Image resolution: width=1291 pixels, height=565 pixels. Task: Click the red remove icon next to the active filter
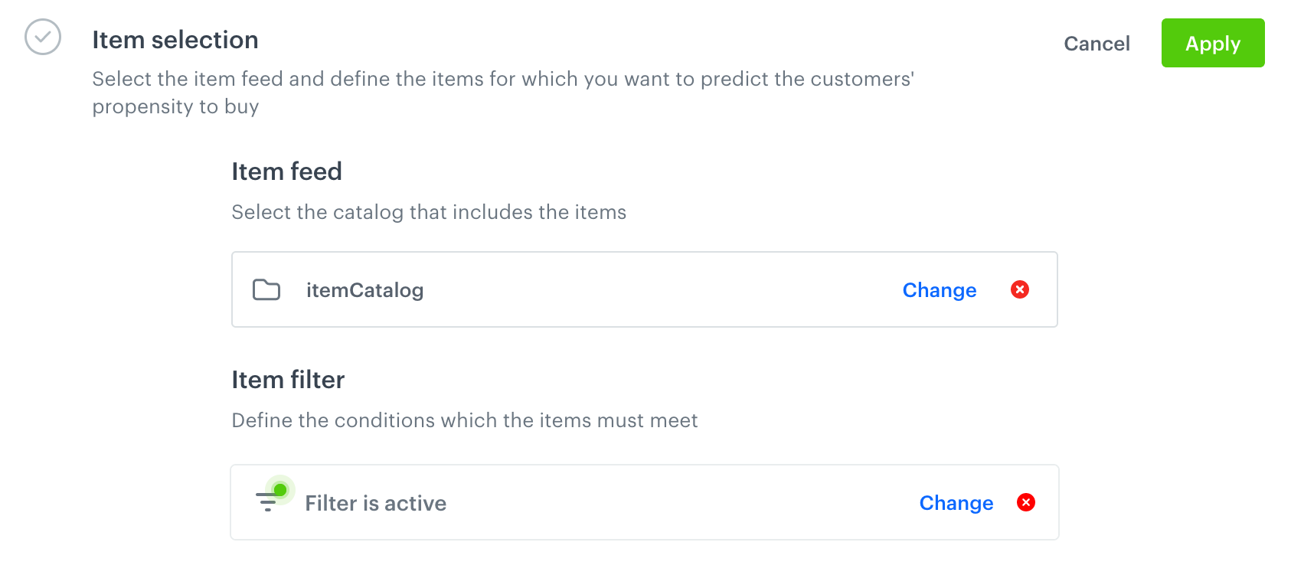1026,502
